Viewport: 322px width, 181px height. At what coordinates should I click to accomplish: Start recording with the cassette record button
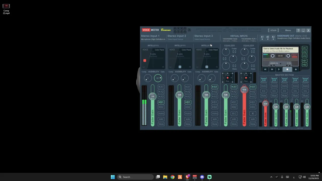click(296, 69)
